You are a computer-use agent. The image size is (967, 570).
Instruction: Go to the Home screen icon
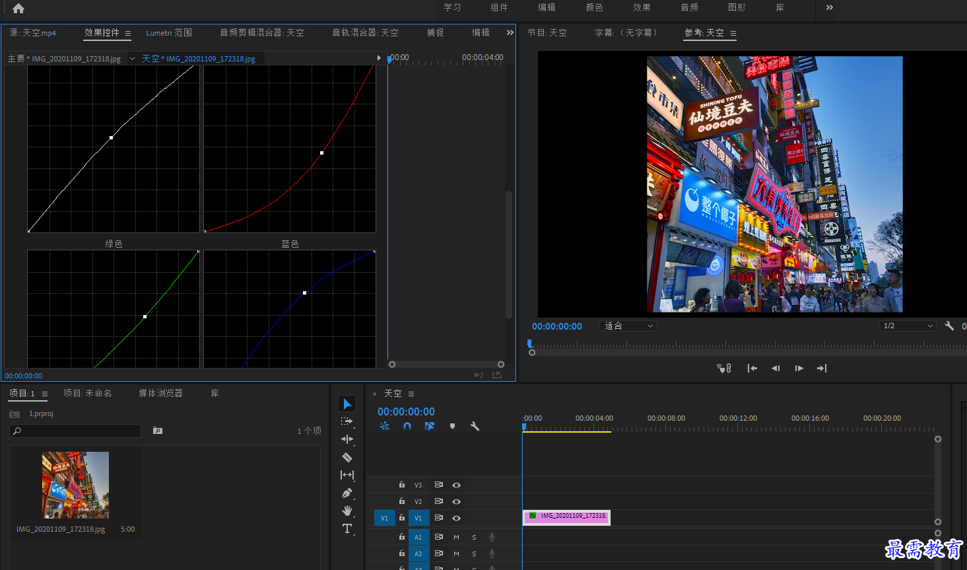[18, 9]
